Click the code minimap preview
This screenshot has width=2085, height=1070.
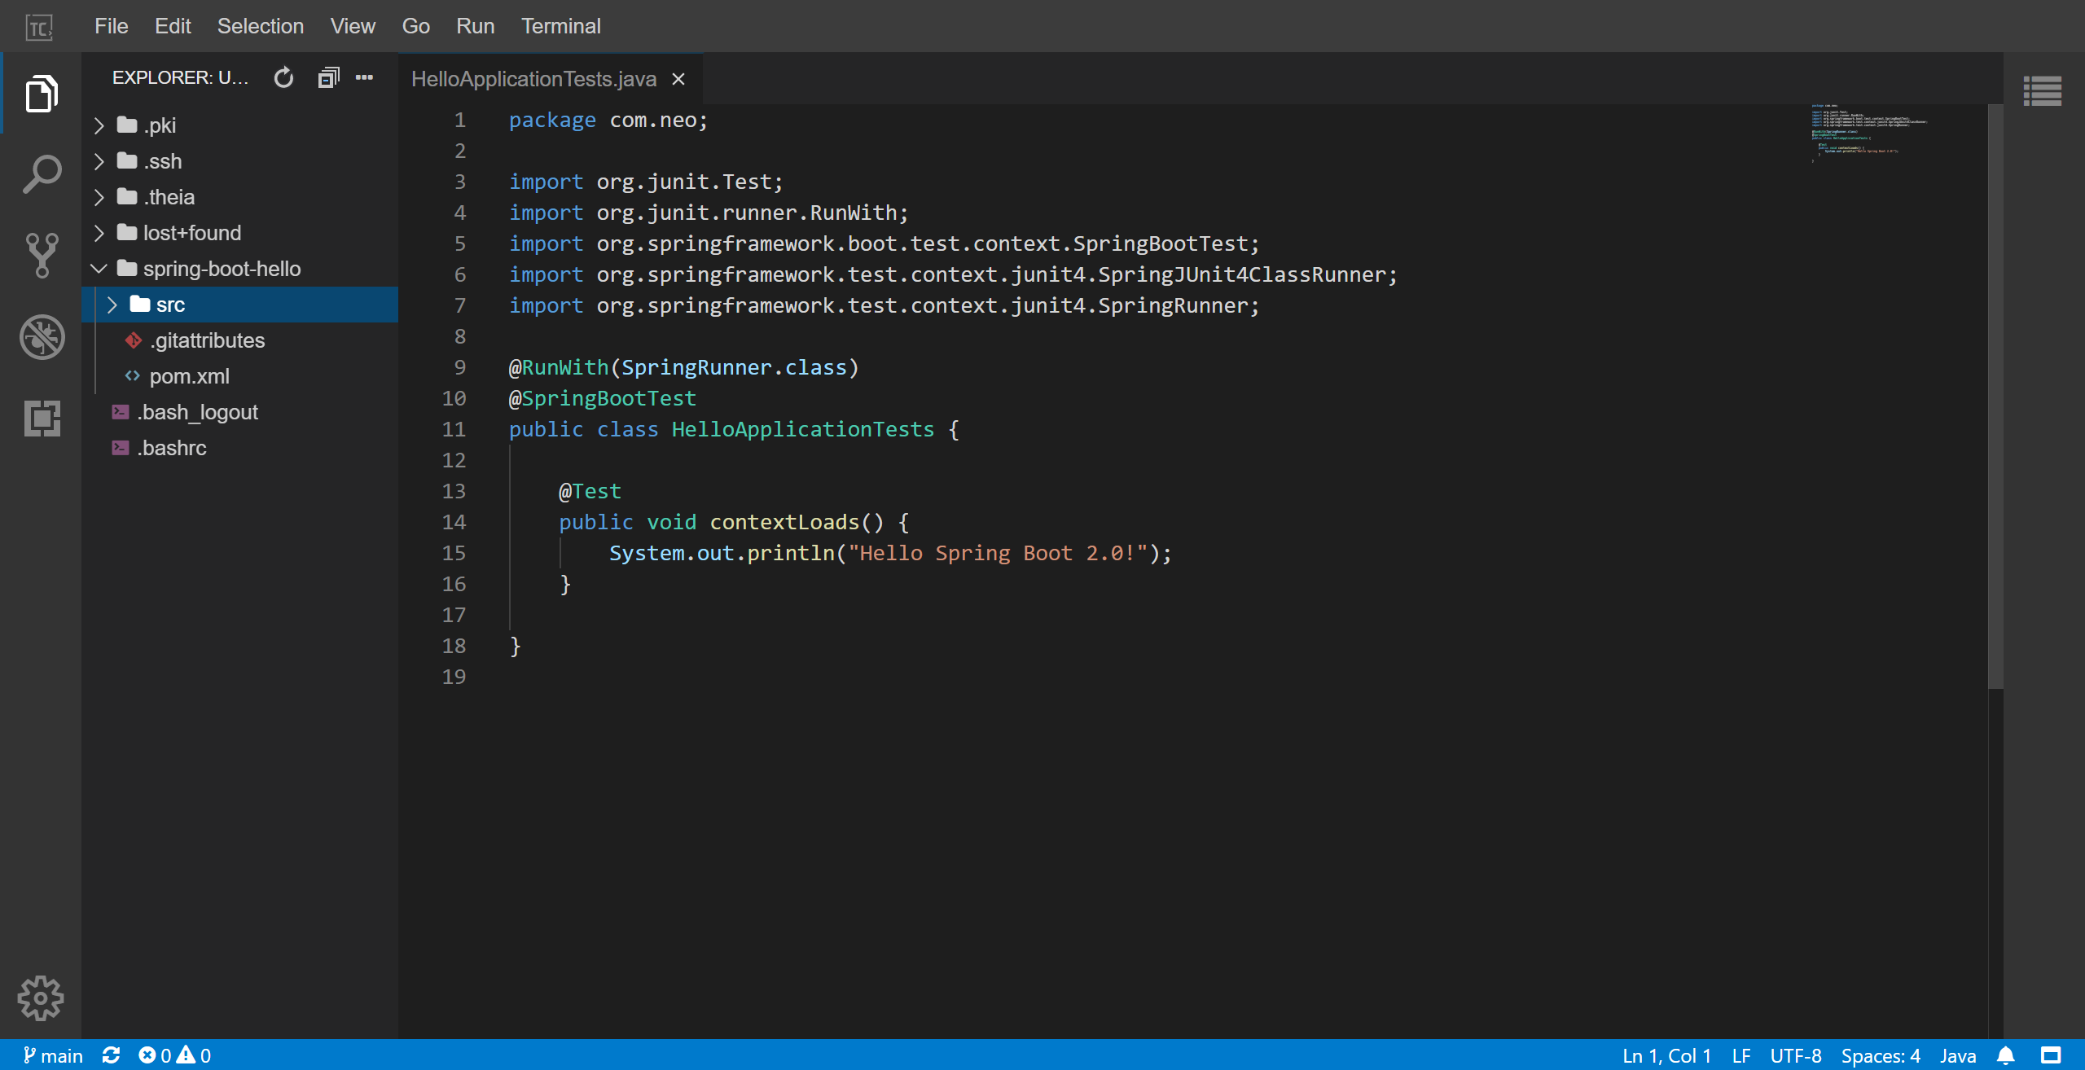click(1870, 134)
